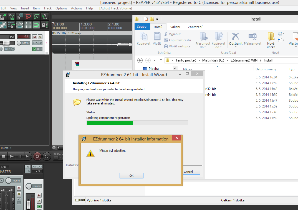Click Vložit zástupce in Explorer ribbon
This screenshot has height=210, width=298.
177,46
